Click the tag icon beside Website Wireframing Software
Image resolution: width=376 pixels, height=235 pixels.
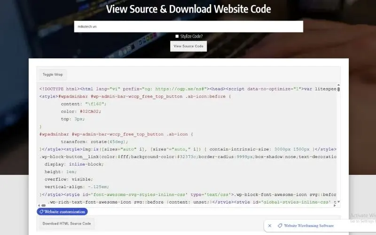280,226
